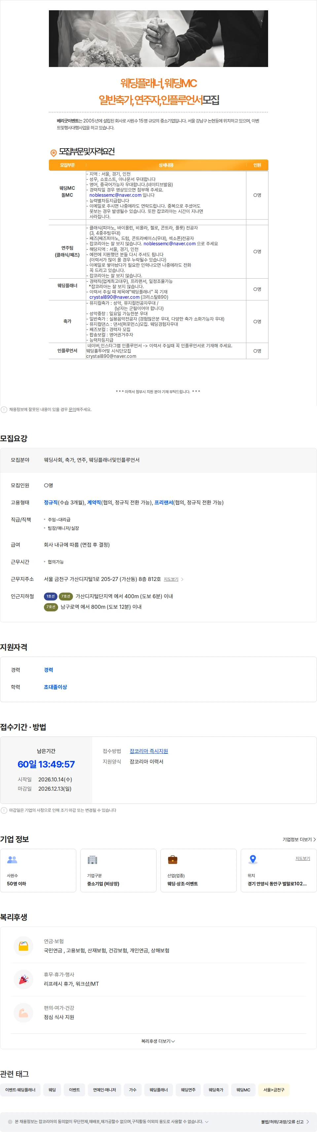Click the info icon in the bottom notice bar

pos(10,1121)
